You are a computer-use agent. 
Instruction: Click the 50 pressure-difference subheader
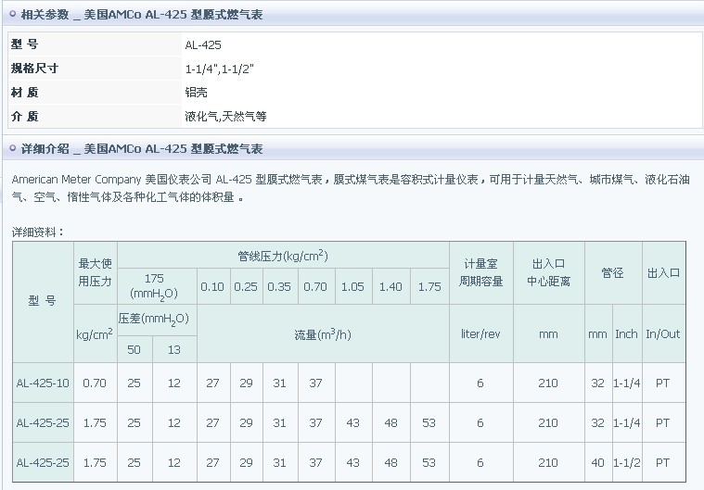(134, 349)
